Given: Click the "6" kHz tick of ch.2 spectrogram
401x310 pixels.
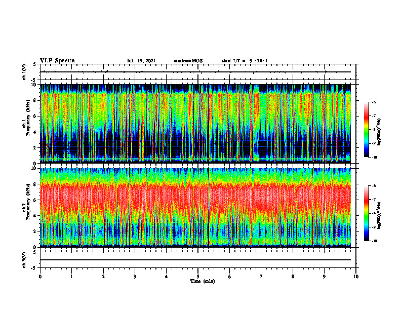Looking at the screenshot, I should coord(35,200).
